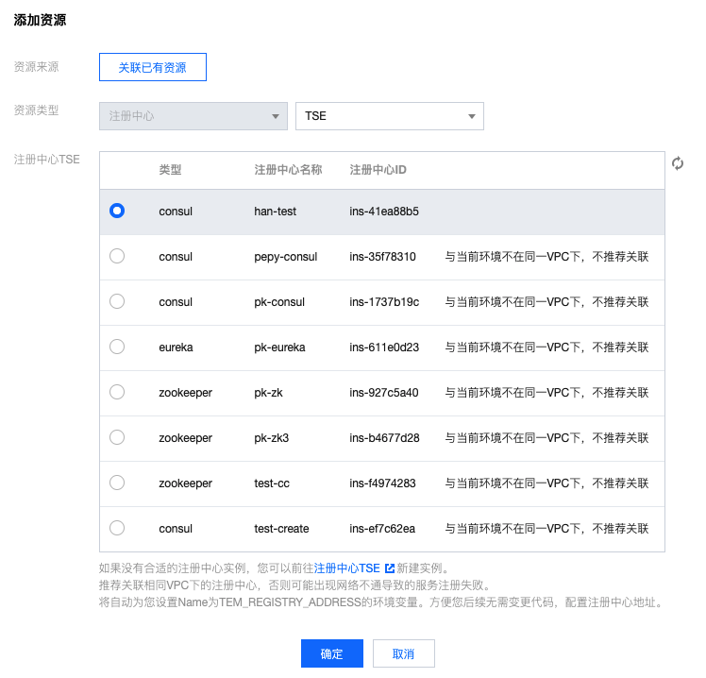Click the VPC warning in pk-zk row
The image size is (706, 678).
(546, 393)
